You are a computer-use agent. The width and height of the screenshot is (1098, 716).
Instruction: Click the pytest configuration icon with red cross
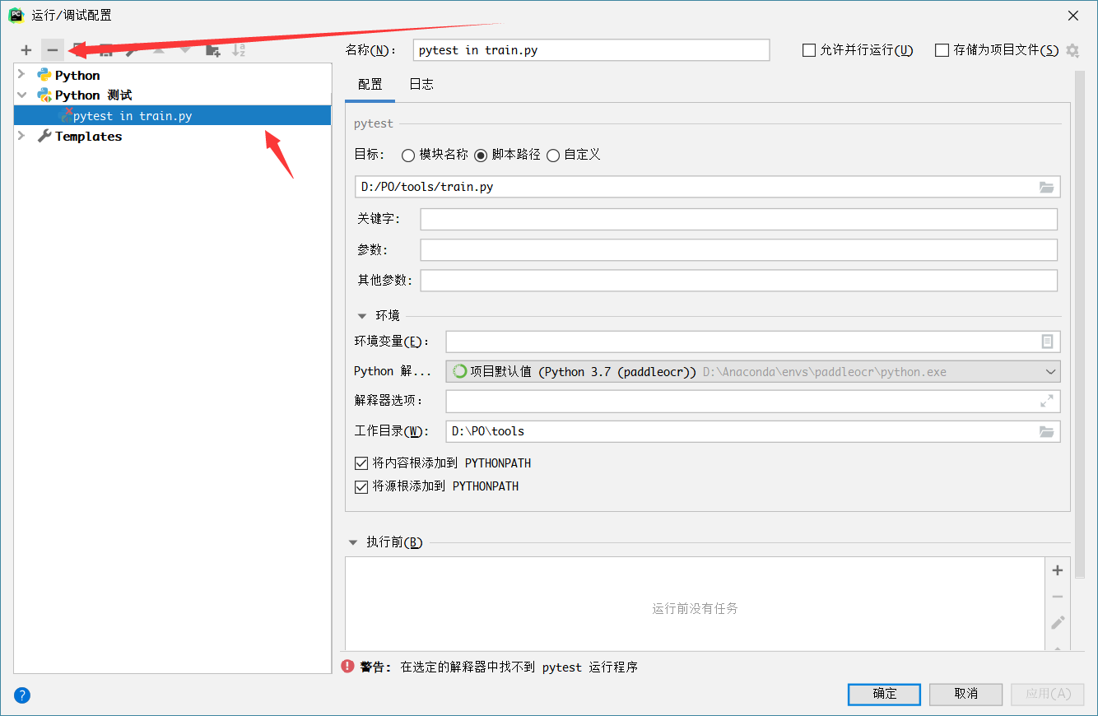point(66,115)
